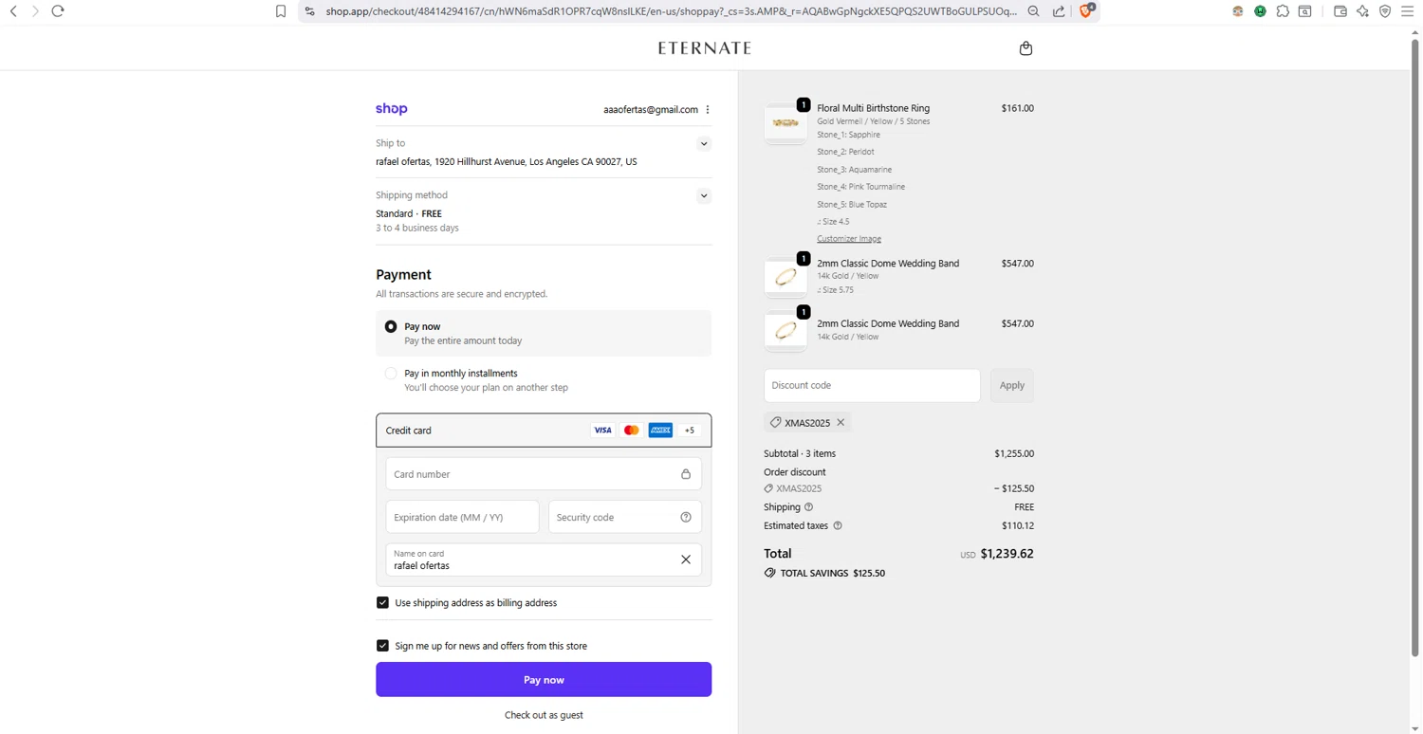Click the green extension icon in toolbar
This screenshot has width=1423, height=734.
point(1260,11)
